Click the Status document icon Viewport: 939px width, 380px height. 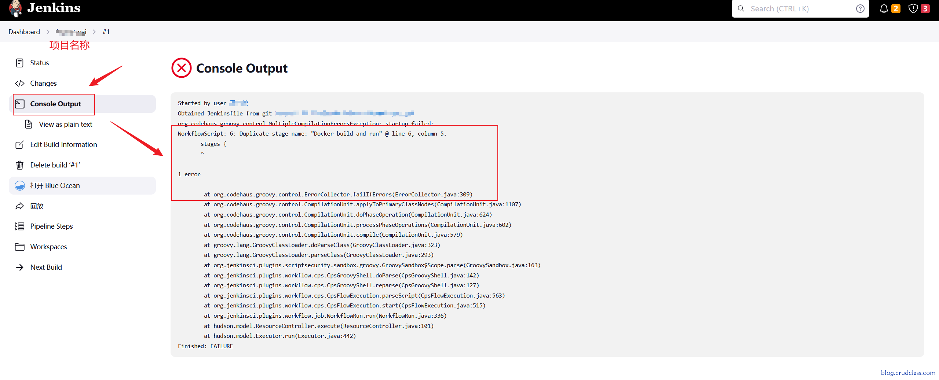(x=20, y=63)
